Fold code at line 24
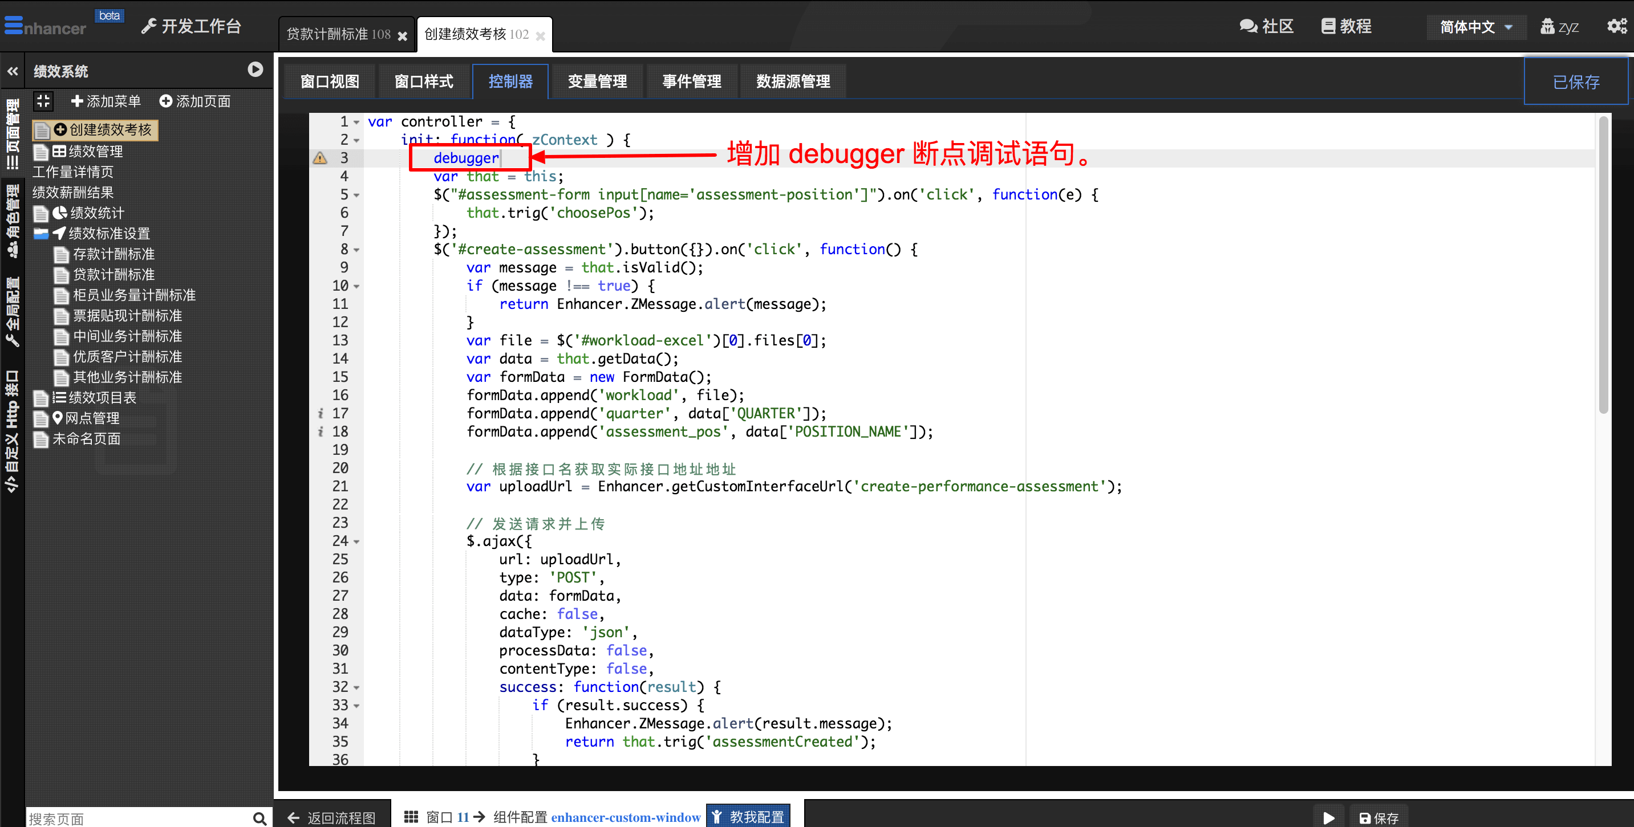 pyautogui.click(x=356, y=541)
